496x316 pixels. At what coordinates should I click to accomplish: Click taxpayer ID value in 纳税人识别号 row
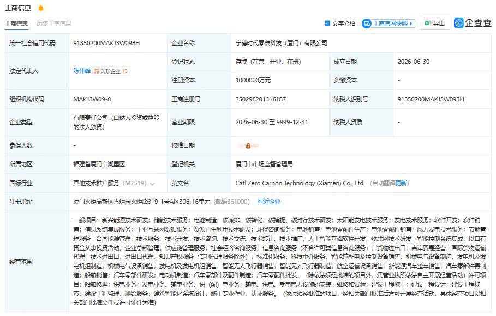click(x=431, y=100)
